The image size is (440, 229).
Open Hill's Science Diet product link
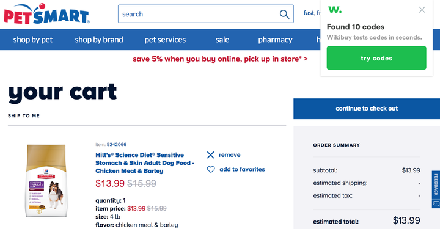click(x=145, y=163)
